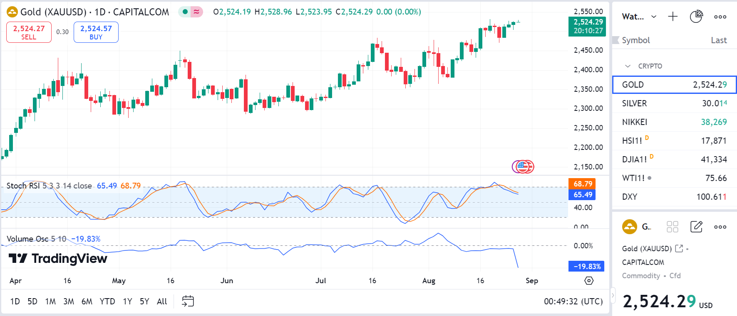Click the current price label on price axis
The height and width of the screenshot is (316, 737).
(587, 26)
